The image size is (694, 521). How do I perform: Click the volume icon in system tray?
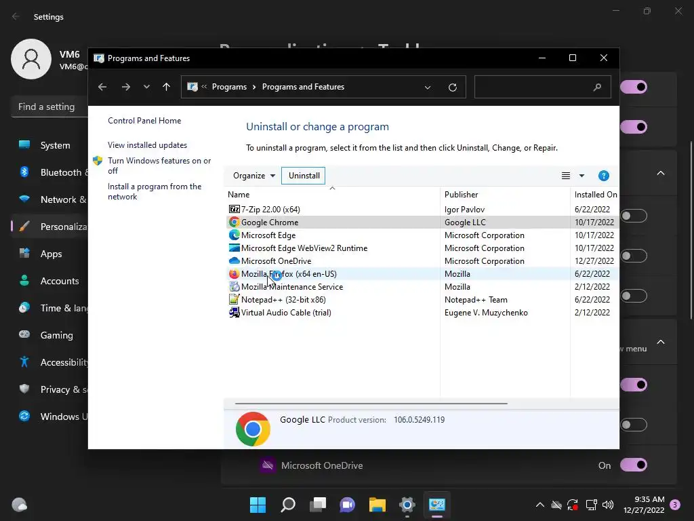tap(608, 505)
